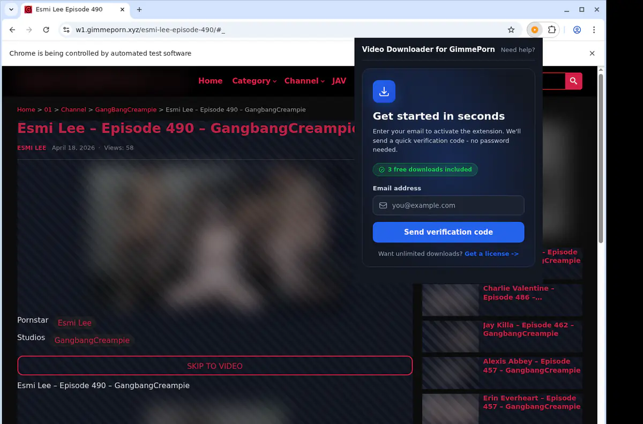Click thumbnail beside Jay Killa entry
Viewport: 643px width, 424px height.
450,336
